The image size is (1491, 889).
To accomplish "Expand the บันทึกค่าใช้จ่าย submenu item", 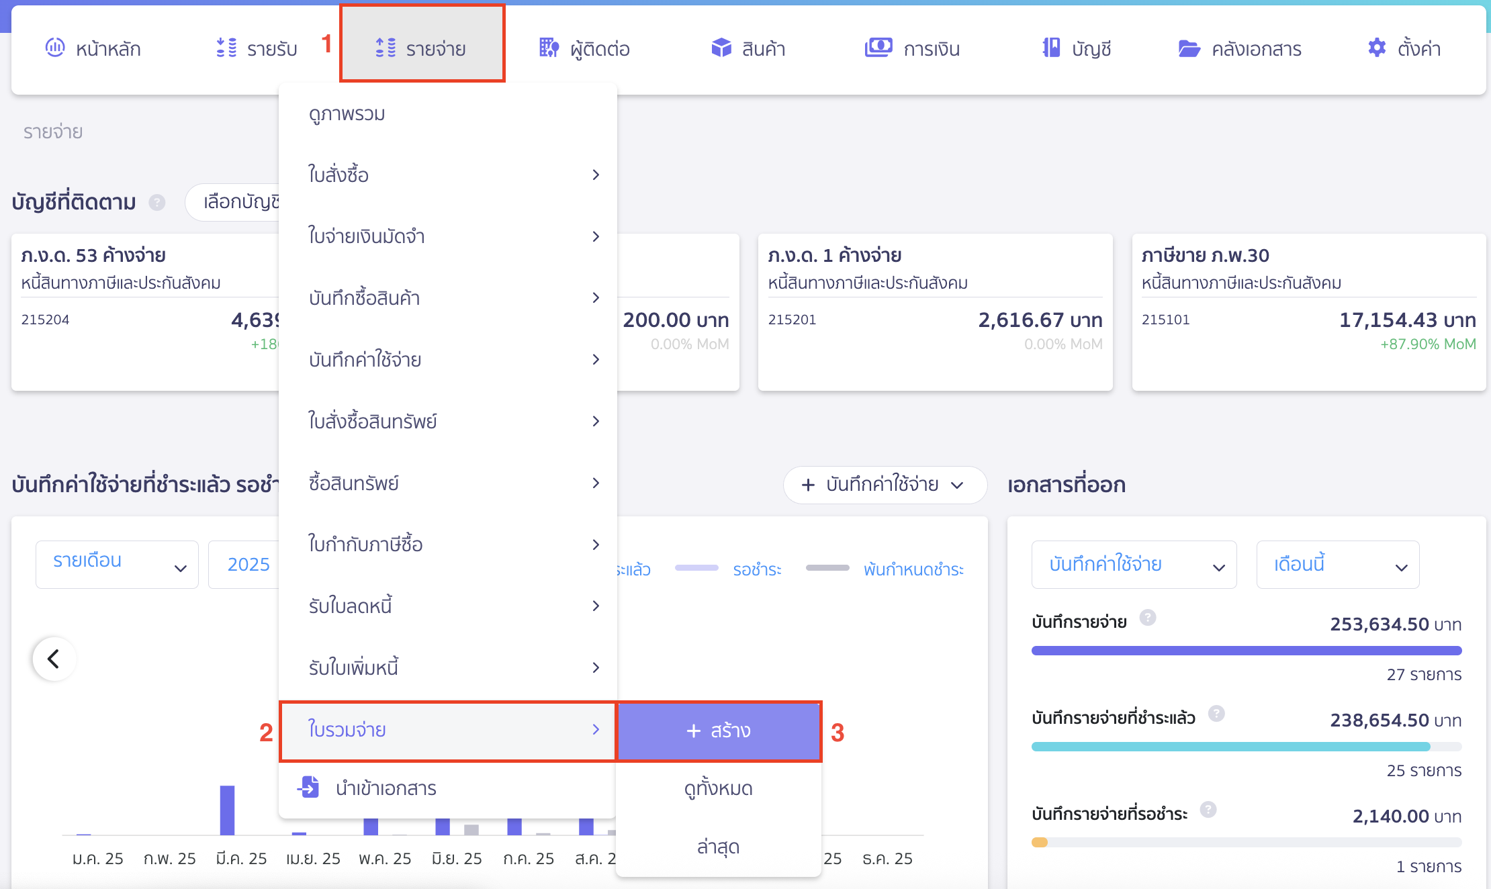I will click(448, 360).
